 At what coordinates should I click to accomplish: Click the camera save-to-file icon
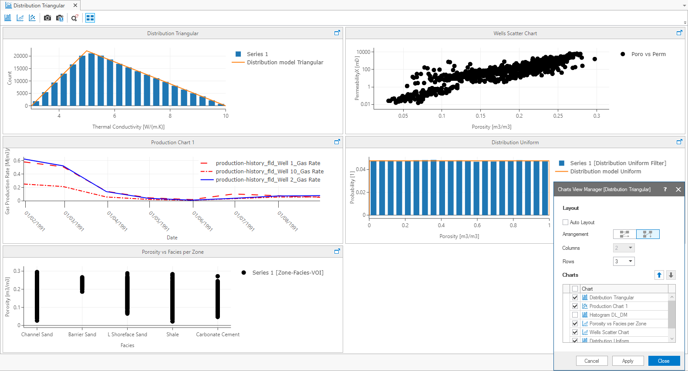pyautogui.click(x=60, y=18)
